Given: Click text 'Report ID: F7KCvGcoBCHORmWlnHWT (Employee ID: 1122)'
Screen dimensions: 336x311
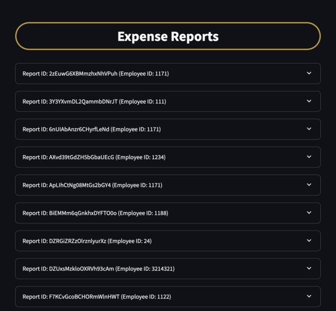Looking at the screenshot, I should [97, 297].
